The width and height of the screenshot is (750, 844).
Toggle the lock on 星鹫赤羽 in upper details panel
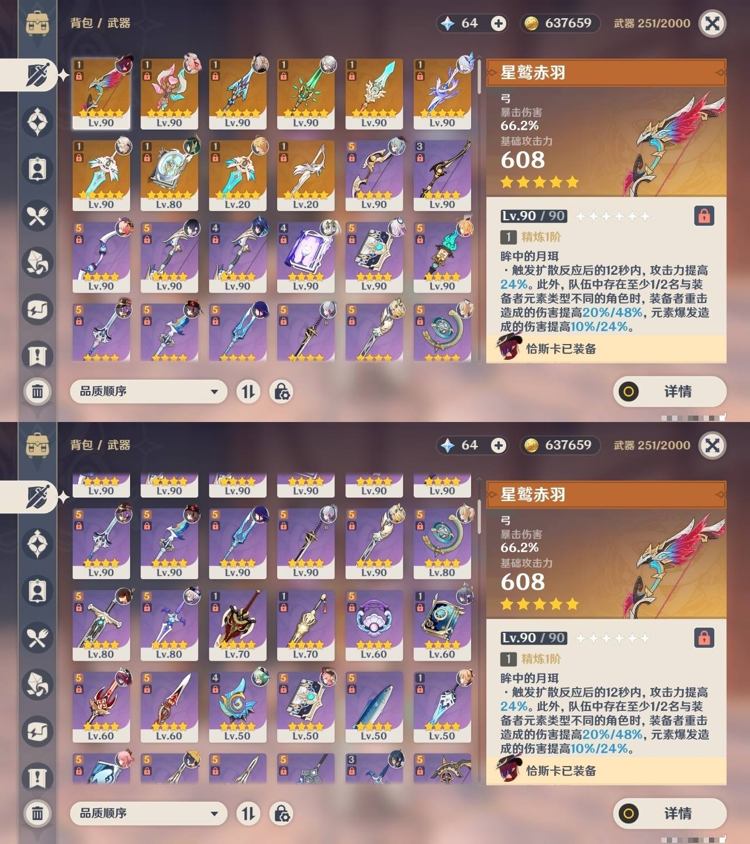coord(704,216)
